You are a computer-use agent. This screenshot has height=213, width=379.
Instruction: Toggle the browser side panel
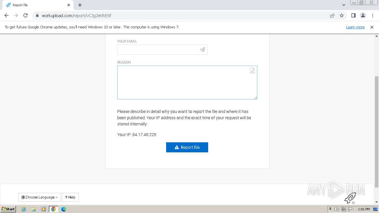tap(353, 15)
